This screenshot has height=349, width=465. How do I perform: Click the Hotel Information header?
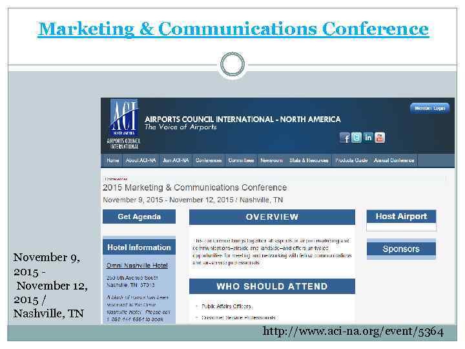coord(139,247)
